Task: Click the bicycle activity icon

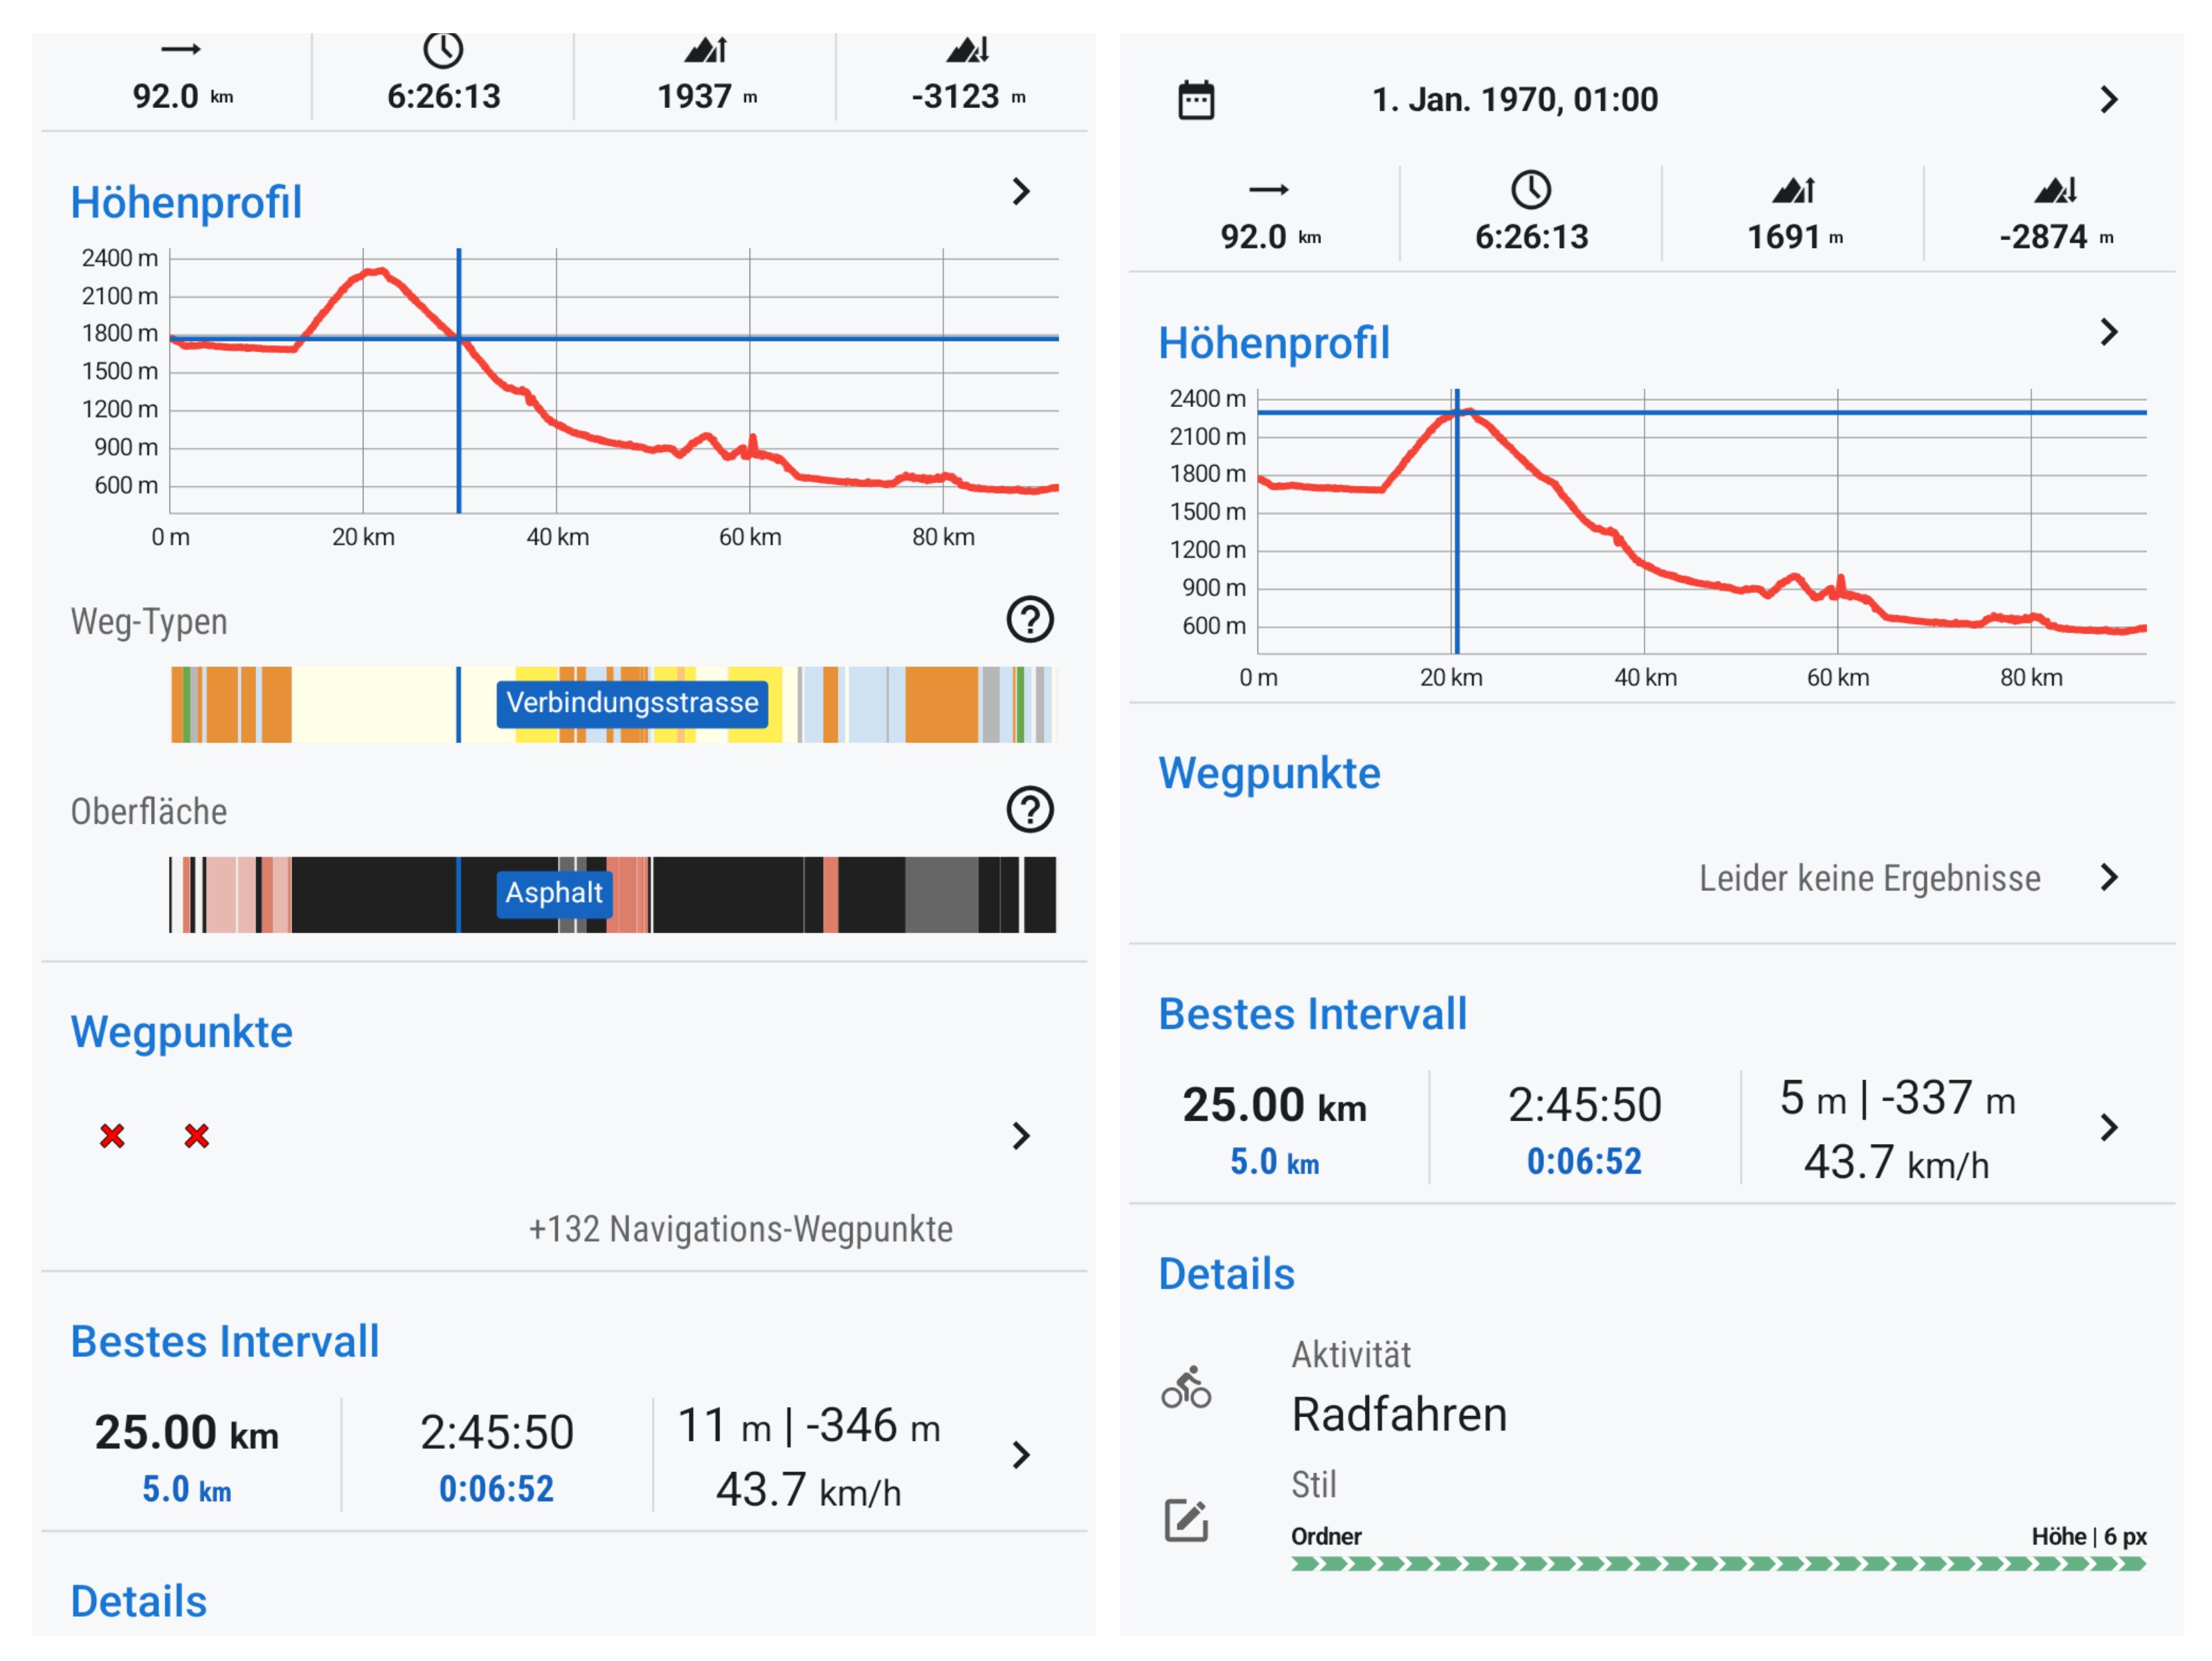Action: point(1186,1388)
